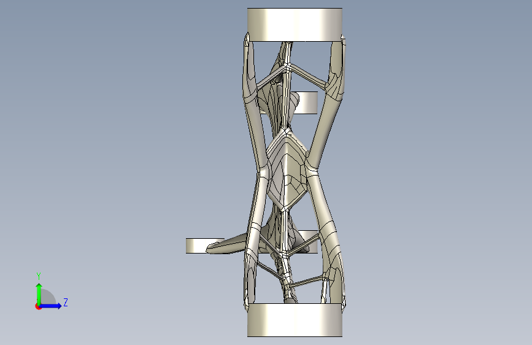
Task: Click the green Y axis arrow of triad
Action: pos(39,293)
